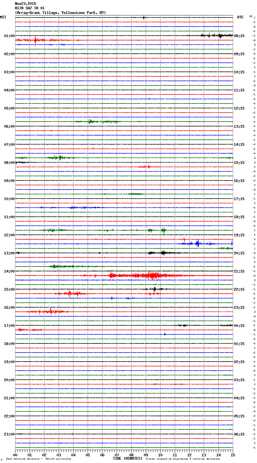Select the 02:00 MST time label
The height and width of the screenshot is (463, 257).
tap(9, 54)
